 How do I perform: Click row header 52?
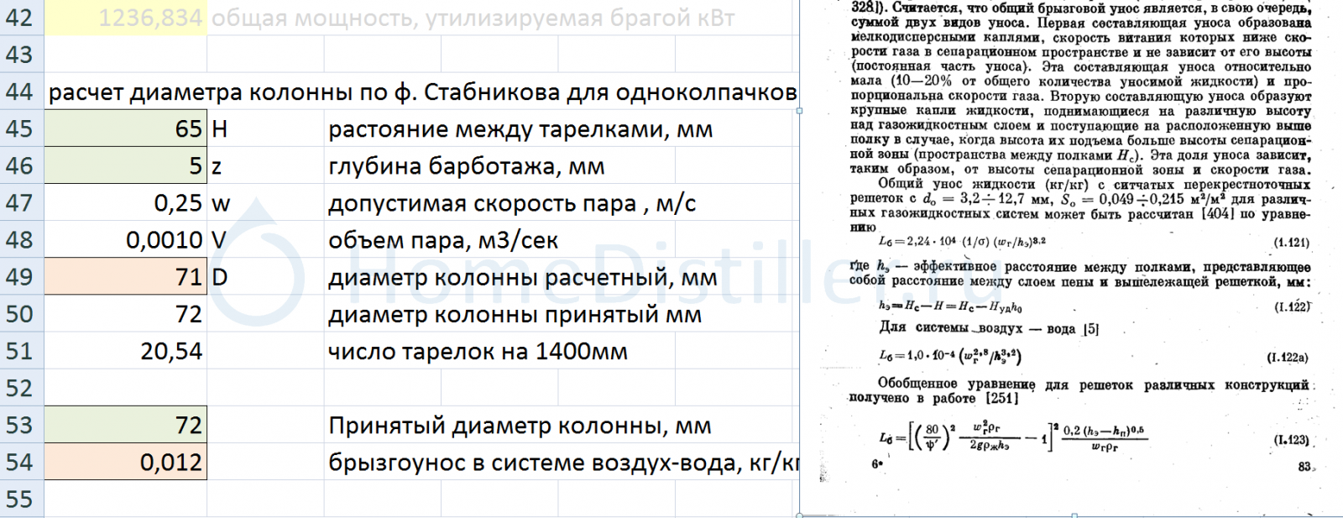coord(21,388)
